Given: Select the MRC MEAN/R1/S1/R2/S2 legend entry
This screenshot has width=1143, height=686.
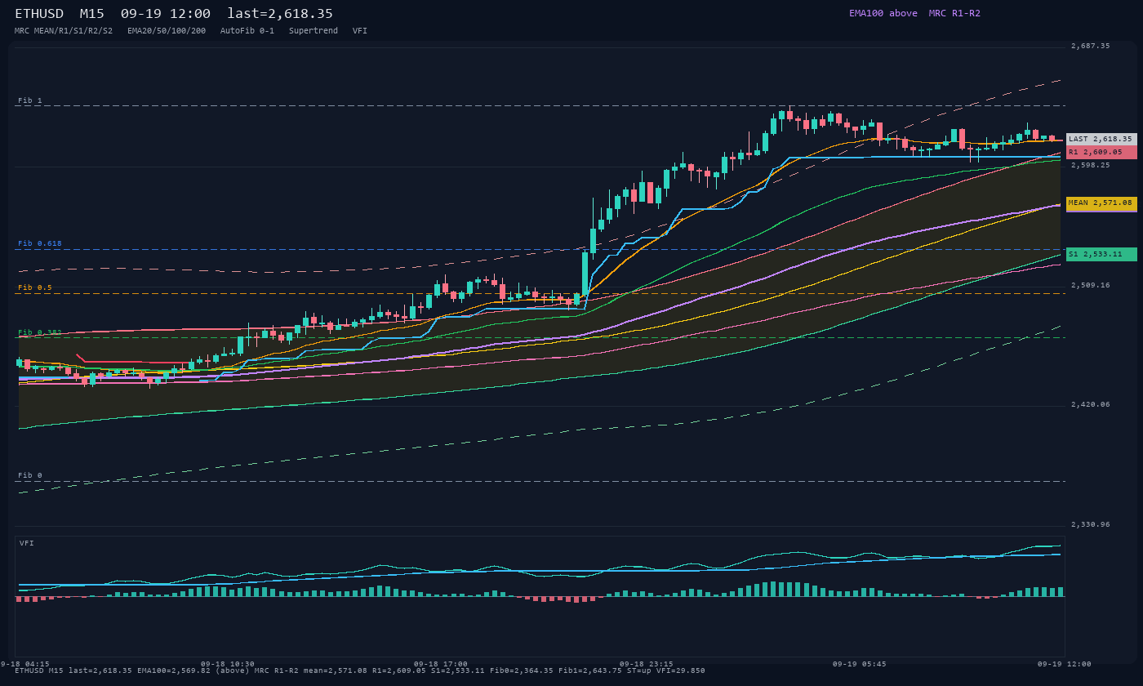Looking at the screenshot, I should (x=64, y=31).
